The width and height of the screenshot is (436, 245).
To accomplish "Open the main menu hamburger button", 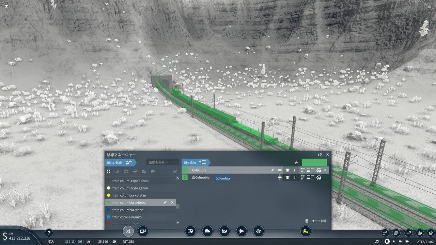I will pyautogui.click(x=429, y=6).
